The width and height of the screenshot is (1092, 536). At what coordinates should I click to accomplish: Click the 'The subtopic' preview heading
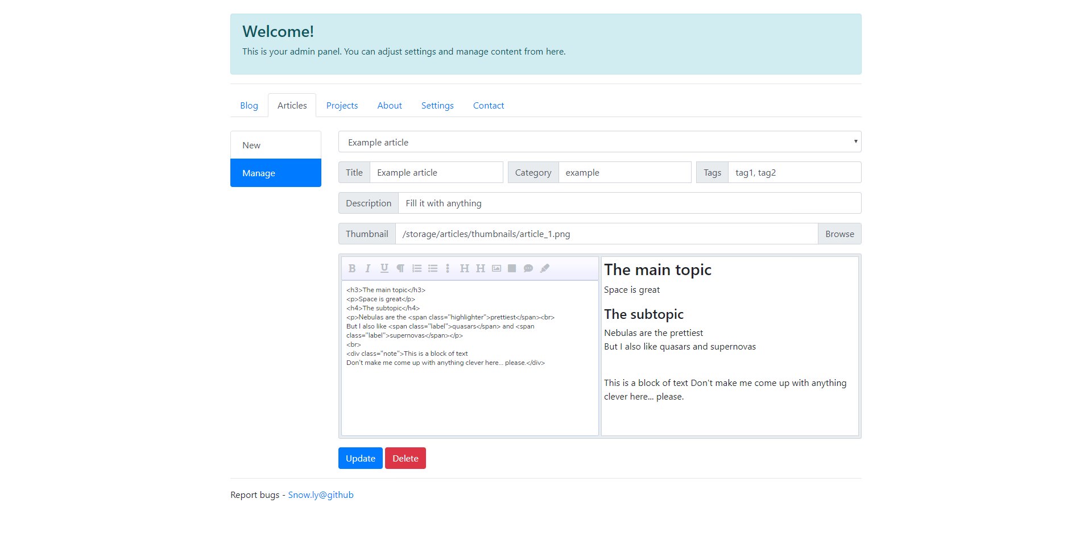pyautogui.click(x=644, y=314)
